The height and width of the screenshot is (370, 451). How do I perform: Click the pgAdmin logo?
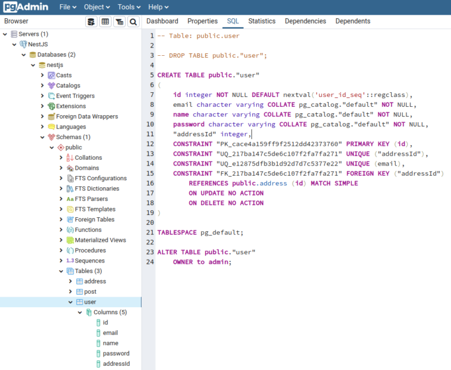pyautogui.click(x=25, y=7)
